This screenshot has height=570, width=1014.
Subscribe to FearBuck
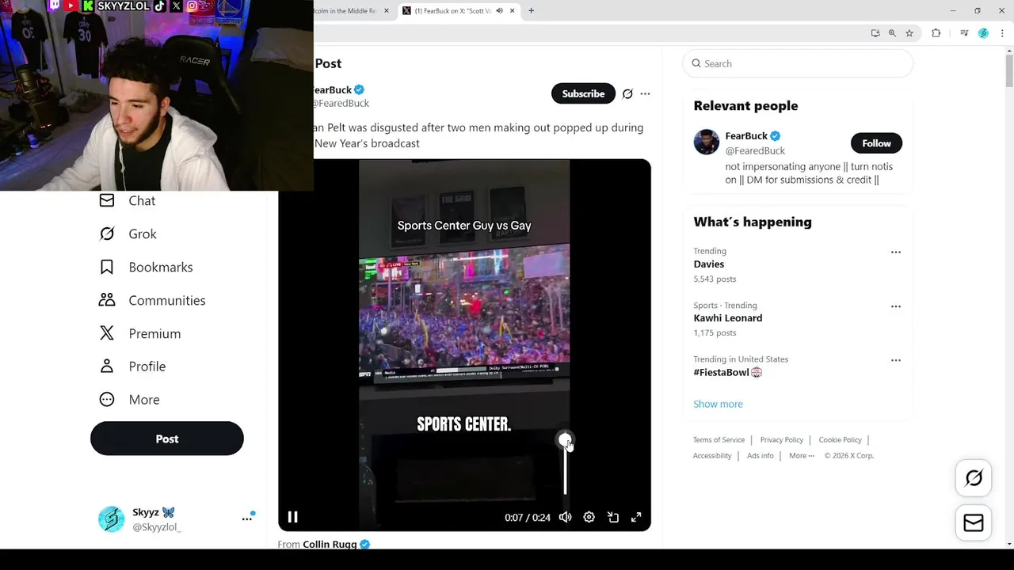(x=583, y=93)
